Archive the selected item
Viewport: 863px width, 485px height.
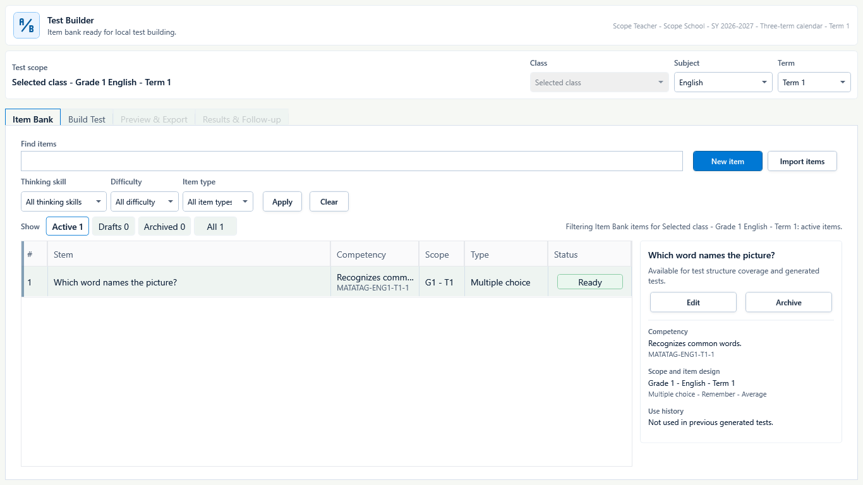pyautogui.click(x=788, y=302)
